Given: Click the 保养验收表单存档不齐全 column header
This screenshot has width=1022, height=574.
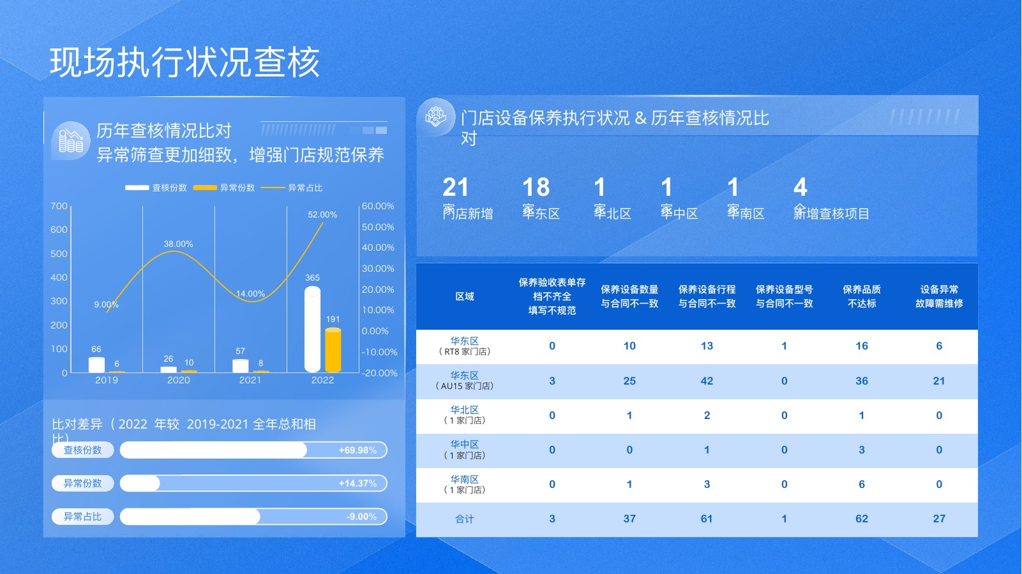Looking at the screenshot, I should (x=552, y=296).
